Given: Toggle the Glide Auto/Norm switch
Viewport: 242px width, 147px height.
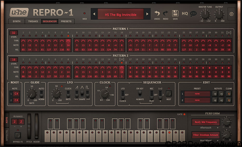Looking at the screenshot, I should (41, 94).
